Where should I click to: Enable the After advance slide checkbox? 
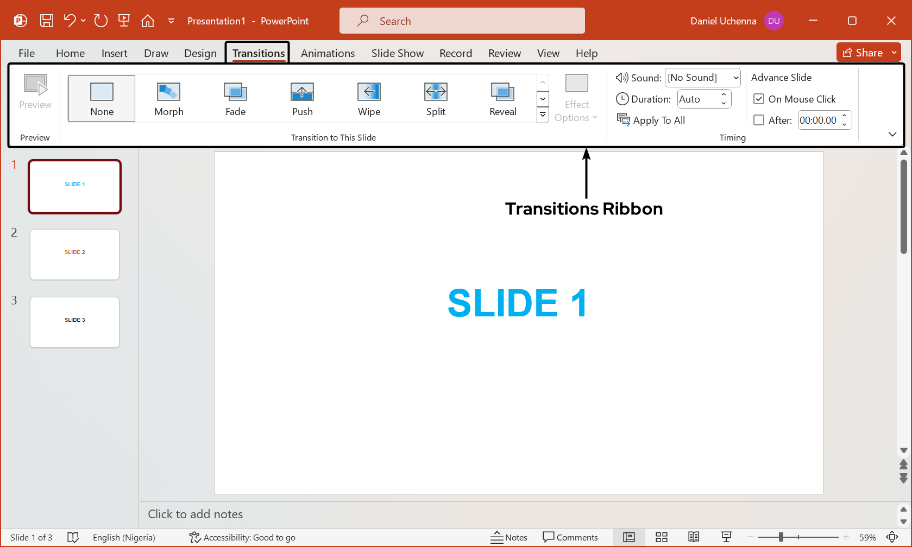tap(759, 120)
